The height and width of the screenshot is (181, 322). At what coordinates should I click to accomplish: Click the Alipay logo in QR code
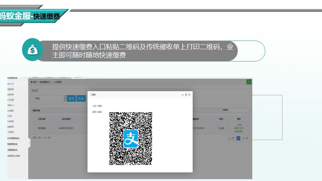131,138
